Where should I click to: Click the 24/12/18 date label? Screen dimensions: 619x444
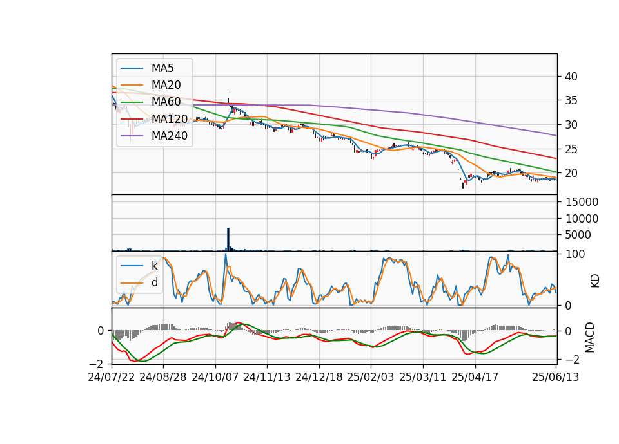[x=319, y=377]
